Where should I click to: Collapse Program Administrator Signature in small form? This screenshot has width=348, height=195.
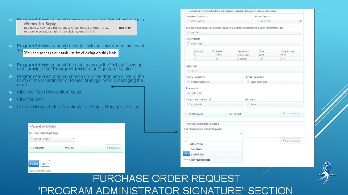click(30, 126)
